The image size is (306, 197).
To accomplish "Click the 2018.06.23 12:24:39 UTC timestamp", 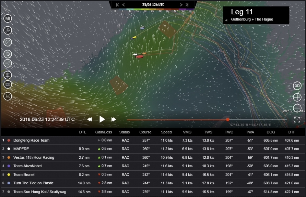I will point(47,119).
